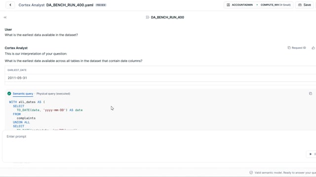Open the COMPUTE_WH warehouse selector
Image resolution: width=316 pixels, height=177 pixels.
click(x=276, y=5)
